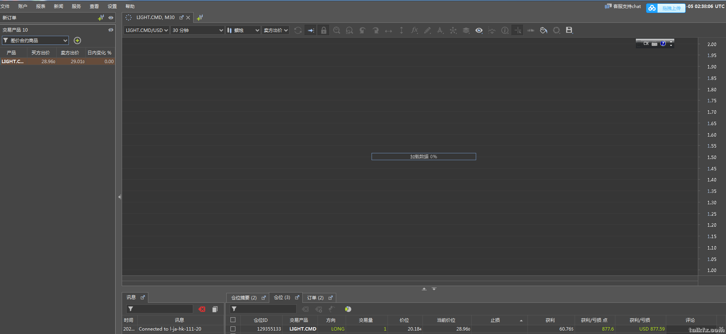This screenshot has width=726, height=334.
Task: Click the chart info icon
Action: (x=505, y=30)
